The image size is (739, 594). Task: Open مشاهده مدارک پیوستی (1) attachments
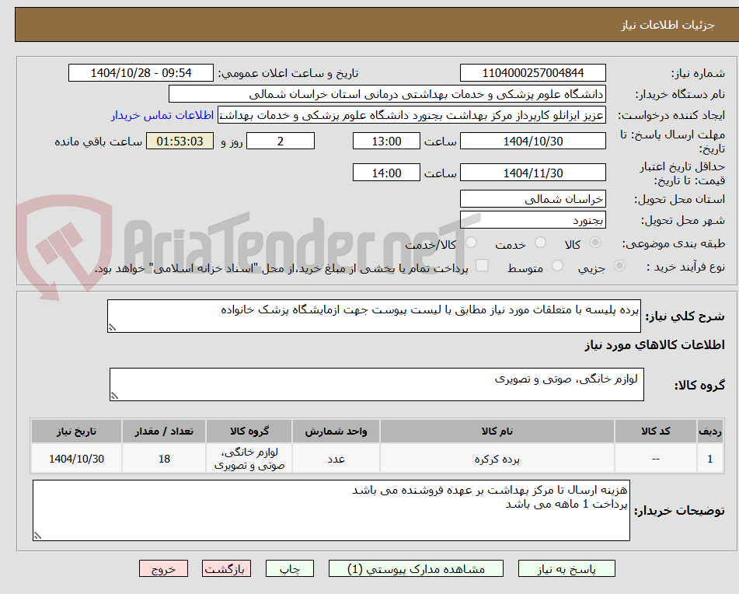pyautogui.click(x=416, y=568)
